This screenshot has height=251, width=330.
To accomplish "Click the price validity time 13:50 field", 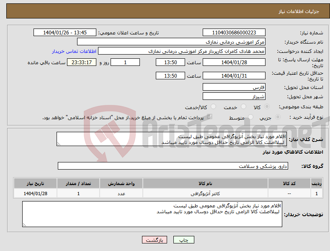I will tap(170, 76).
